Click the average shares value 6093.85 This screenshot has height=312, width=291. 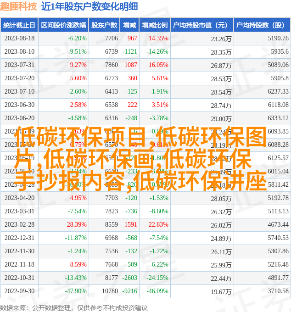coord(278,132)
